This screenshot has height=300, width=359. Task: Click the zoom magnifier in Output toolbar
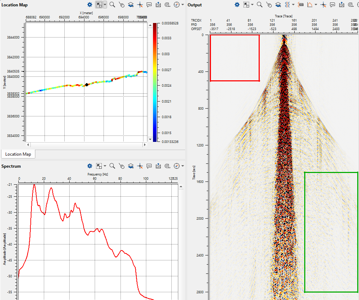click(x=259, y=5)
